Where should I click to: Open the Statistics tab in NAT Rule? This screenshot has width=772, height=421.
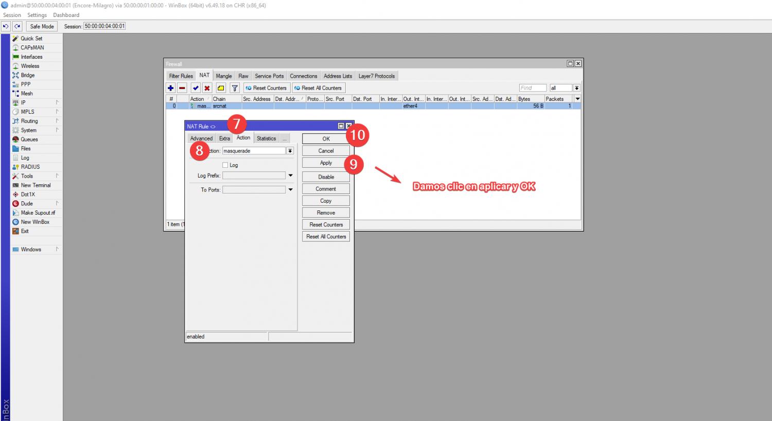[x=266, y=138]
